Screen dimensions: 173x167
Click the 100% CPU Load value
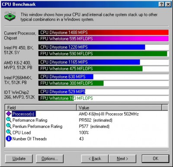[84, 133]
